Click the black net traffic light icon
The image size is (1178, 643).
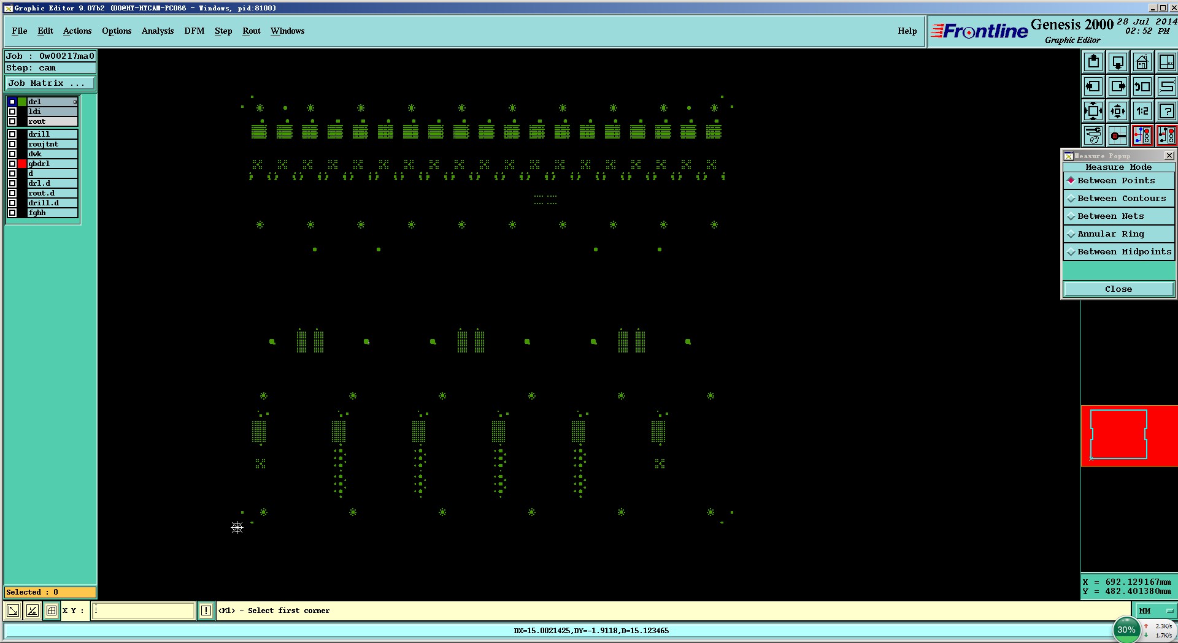click(1166, 135)
